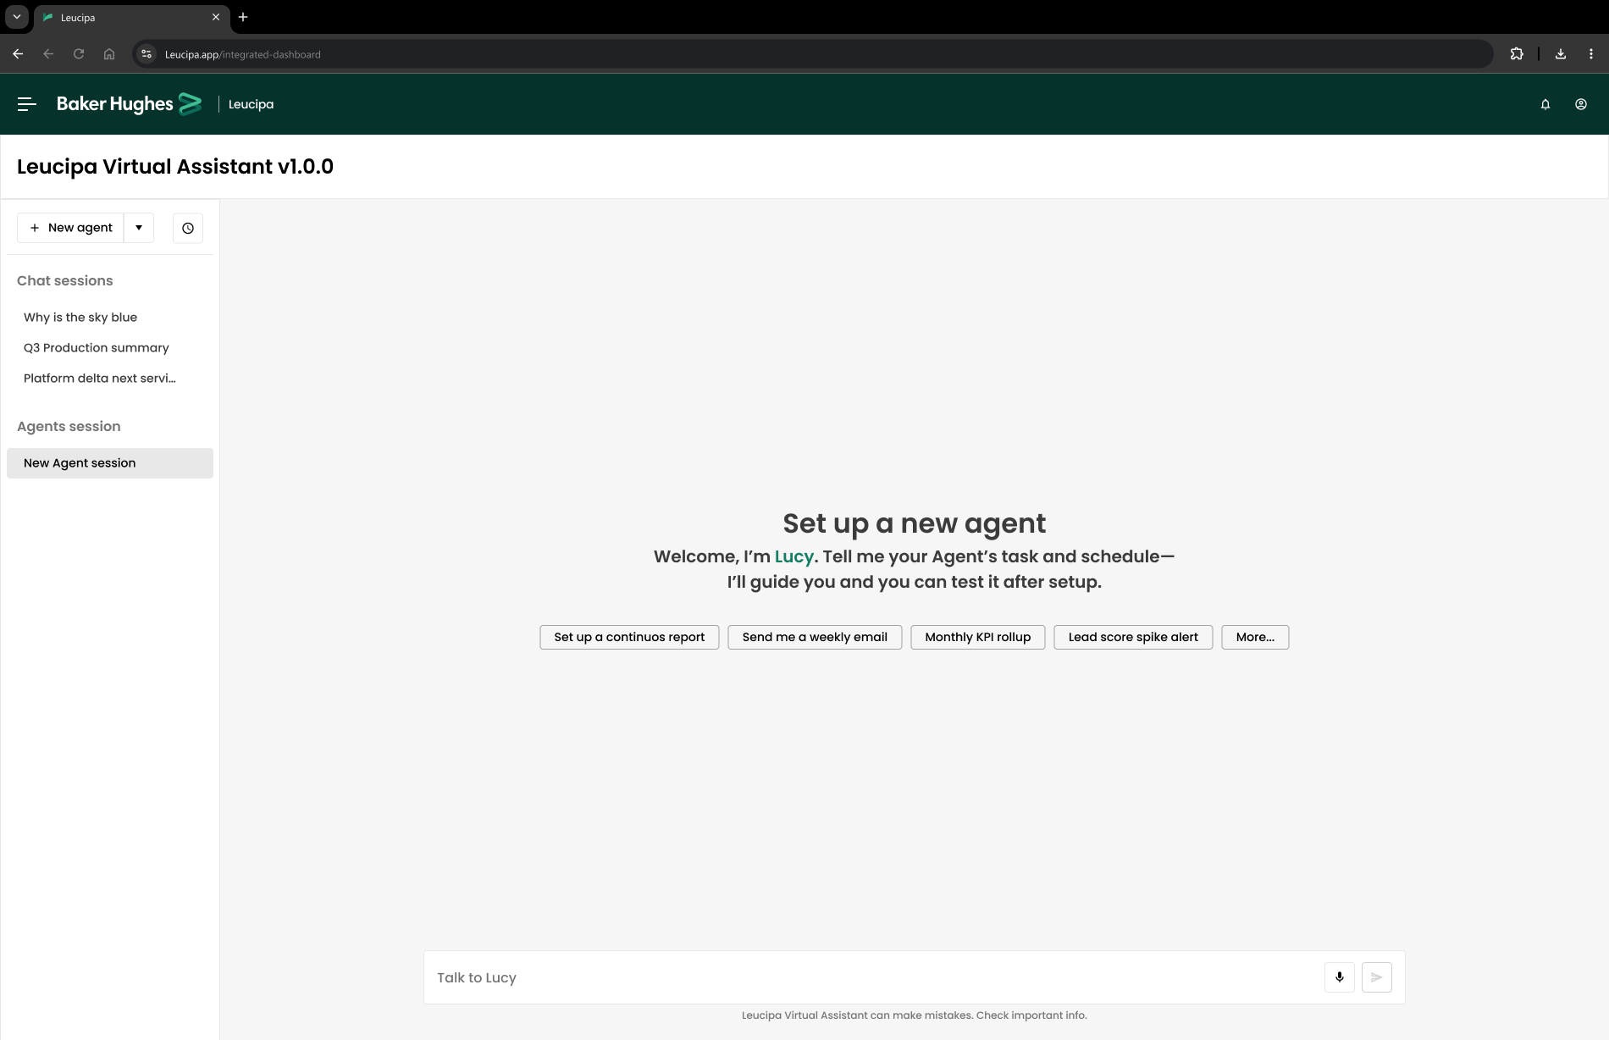
Task: Open Q3 Production summary chat session
Action: click(97, 348)
